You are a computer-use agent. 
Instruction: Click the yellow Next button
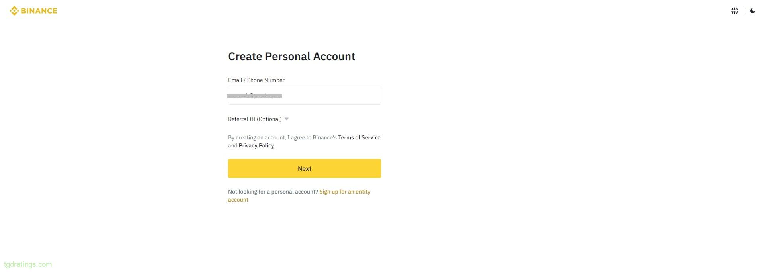(304, 168)
